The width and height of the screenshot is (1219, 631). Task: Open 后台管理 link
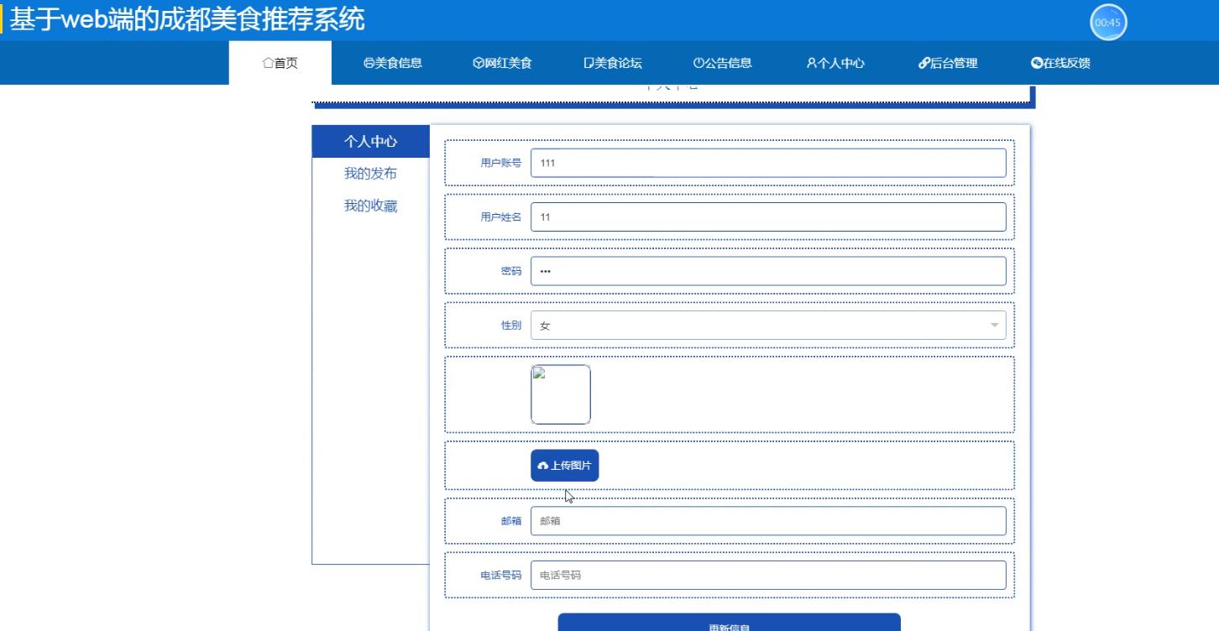tap(948, 63)
